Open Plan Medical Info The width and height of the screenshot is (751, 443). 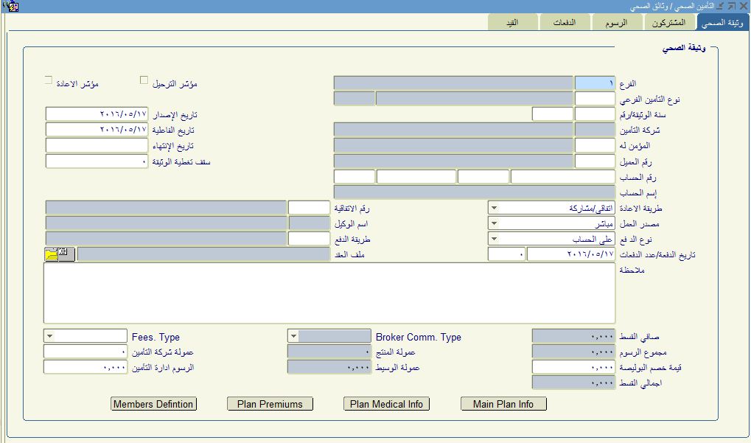coord(386,404)
